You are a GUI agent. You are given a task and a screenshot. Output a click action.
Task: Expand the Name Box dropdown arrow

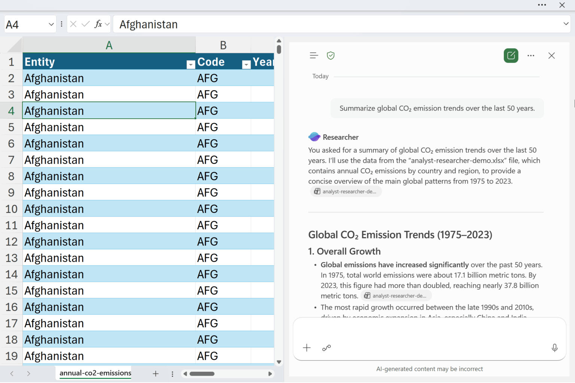point(51,24)
